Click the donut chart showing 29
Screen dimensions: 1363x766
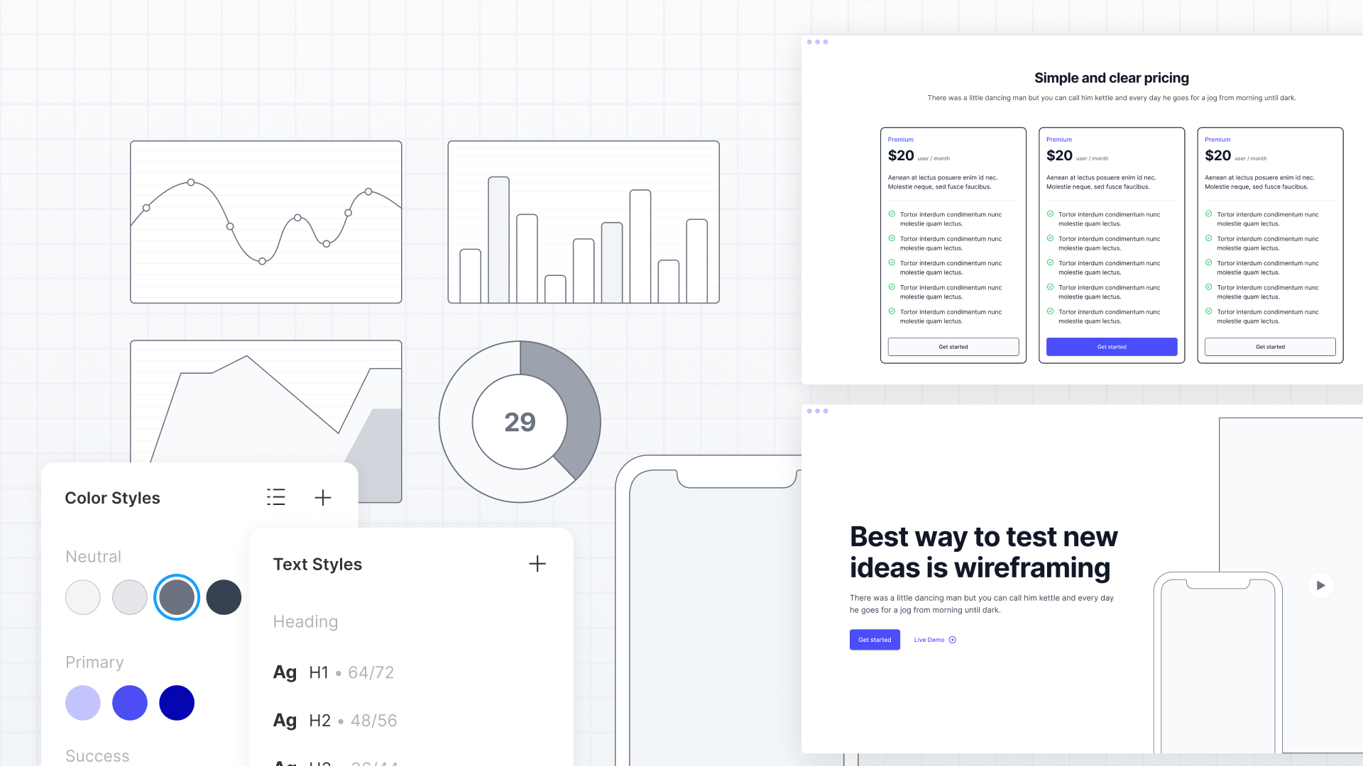tap(520, 422)
